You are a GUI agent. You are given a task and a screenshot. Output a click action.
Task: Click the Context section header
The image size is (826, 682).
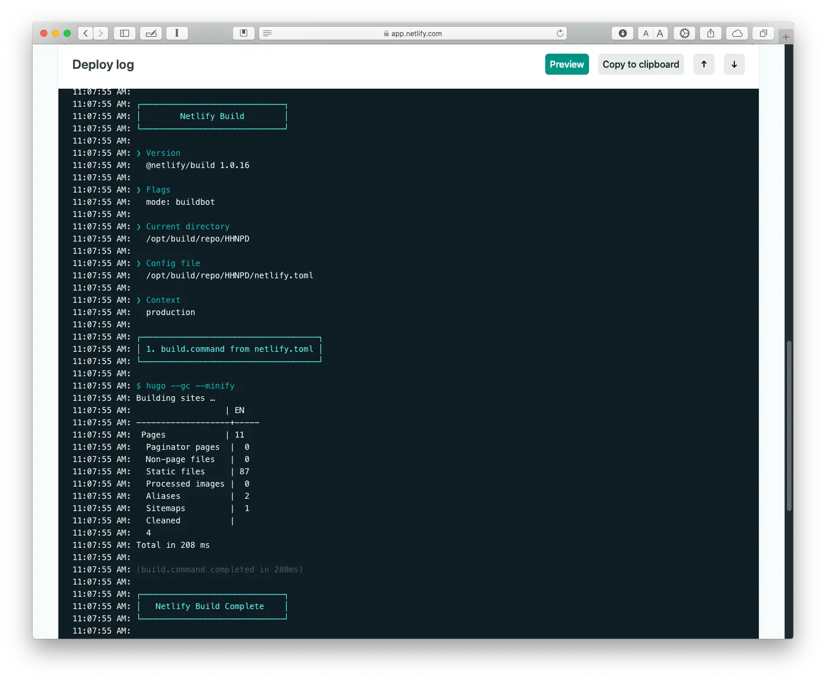click(x=163, y=300)
